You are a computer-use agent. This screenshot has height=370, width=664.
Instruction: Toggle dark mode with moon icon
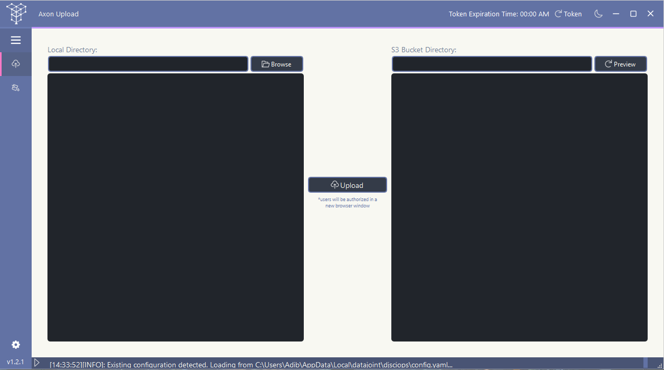pos(599,14)
